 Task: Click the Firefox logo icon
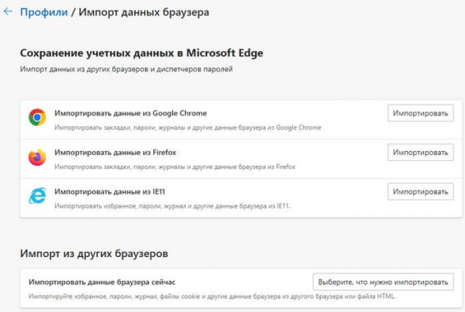[37, 156]
